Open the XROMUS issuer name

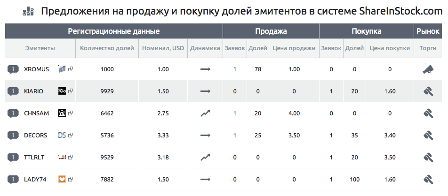pos(37,69)
